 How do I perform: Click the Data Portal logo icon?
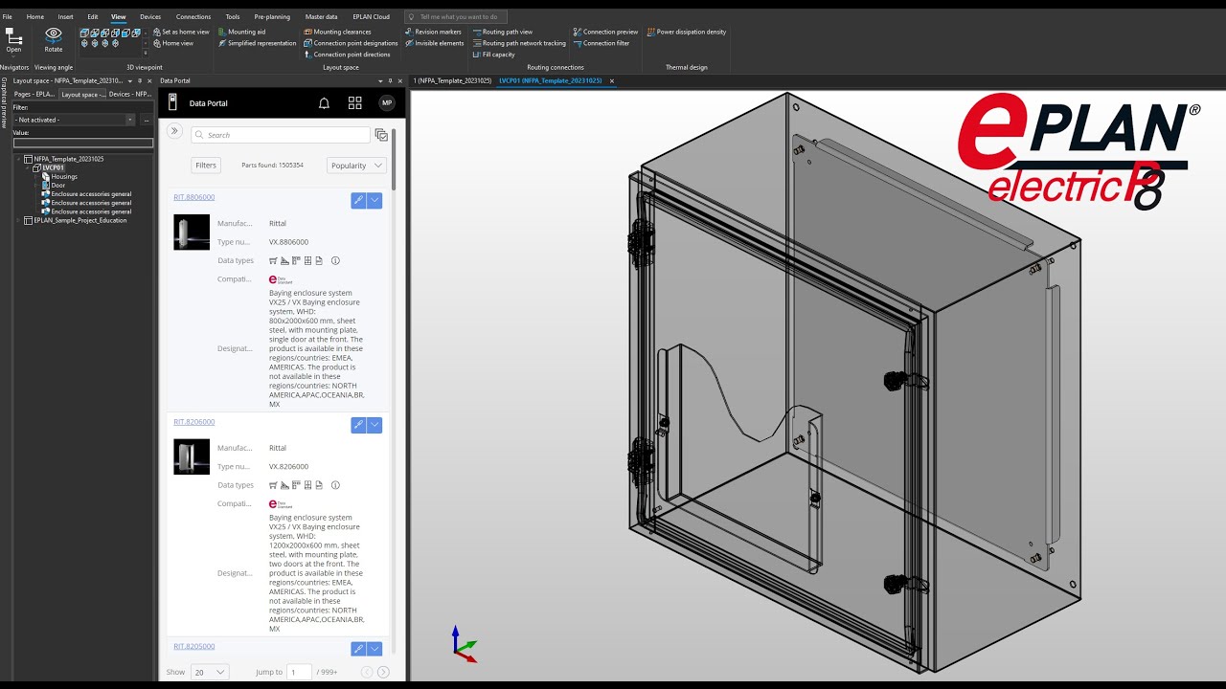coord(173,102)
